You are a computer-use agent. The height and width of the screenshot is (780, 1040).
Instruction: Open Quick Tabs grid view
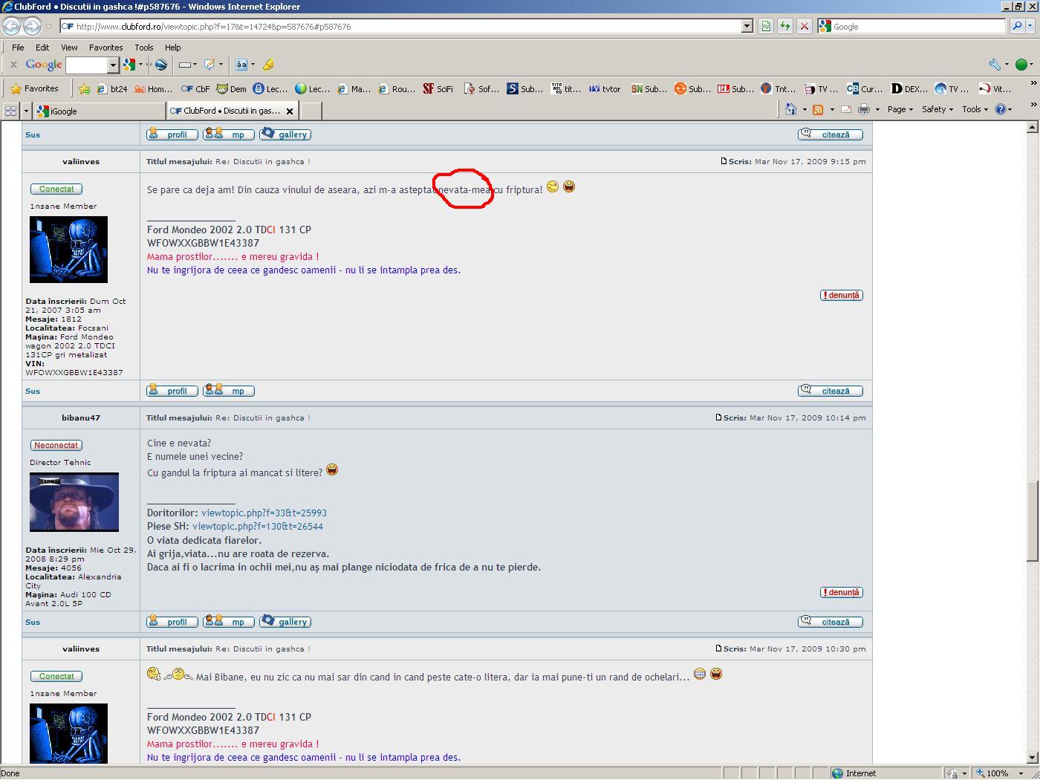[x=10, y=111]
